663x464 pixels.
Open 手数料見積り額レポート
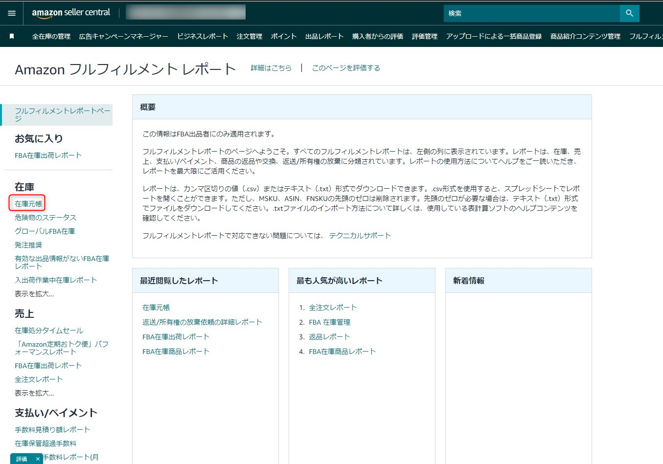52,430
